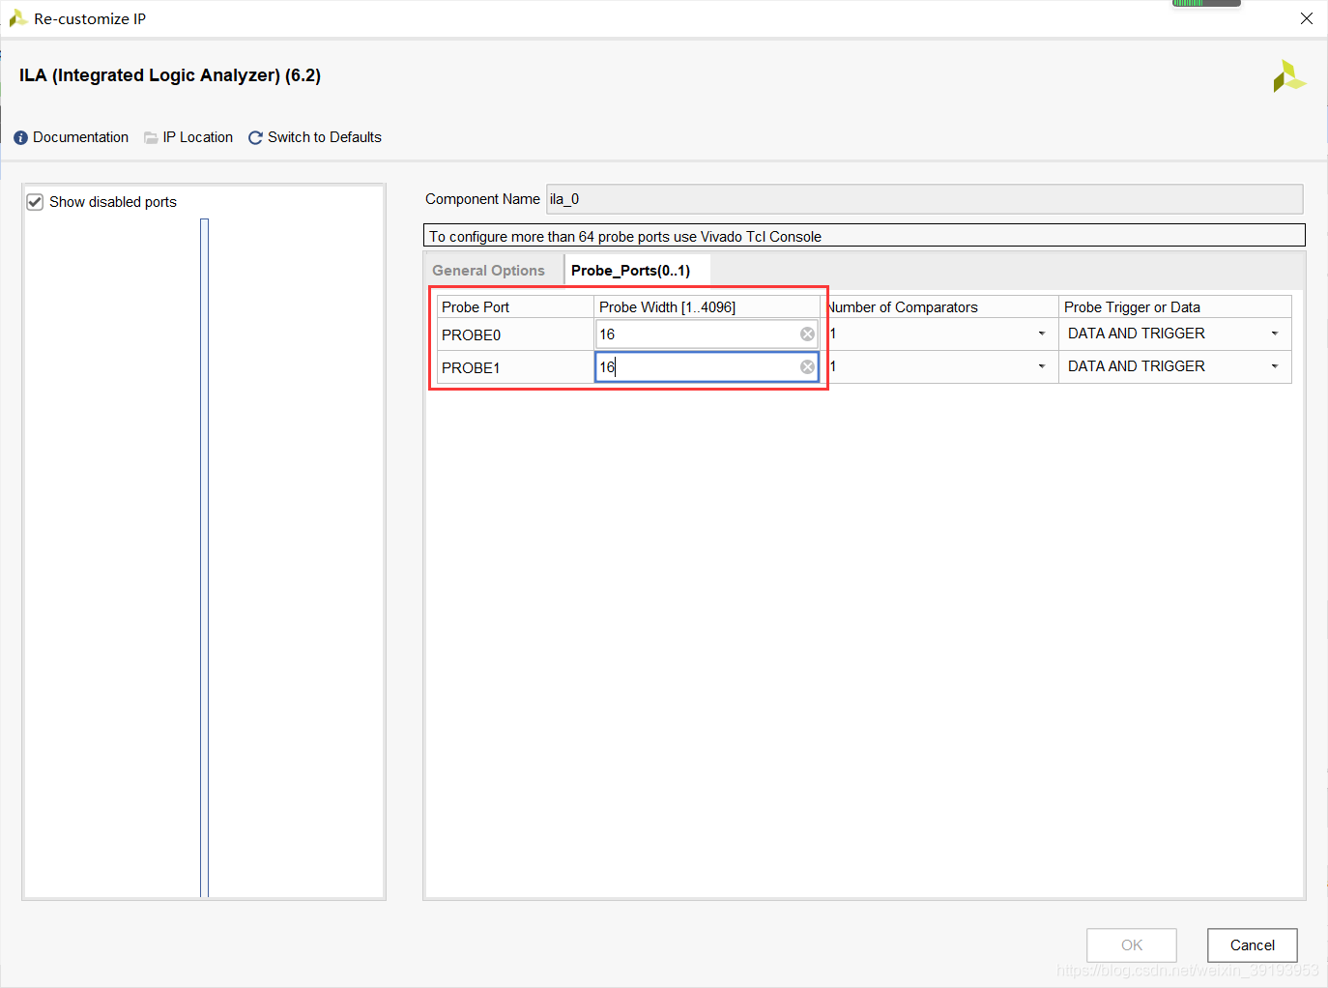This screenshot has height=988, width=1328.
Task: Click the Switch to Defaults refresh icon
Action: click(255, 138)
